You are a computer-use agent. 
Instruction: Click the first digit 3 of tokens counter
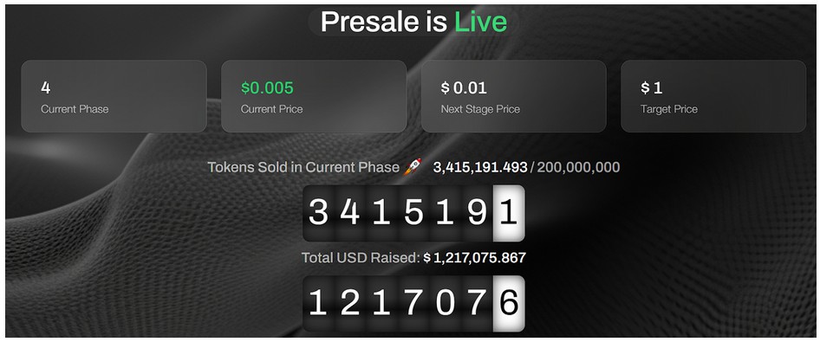point(318,213)
